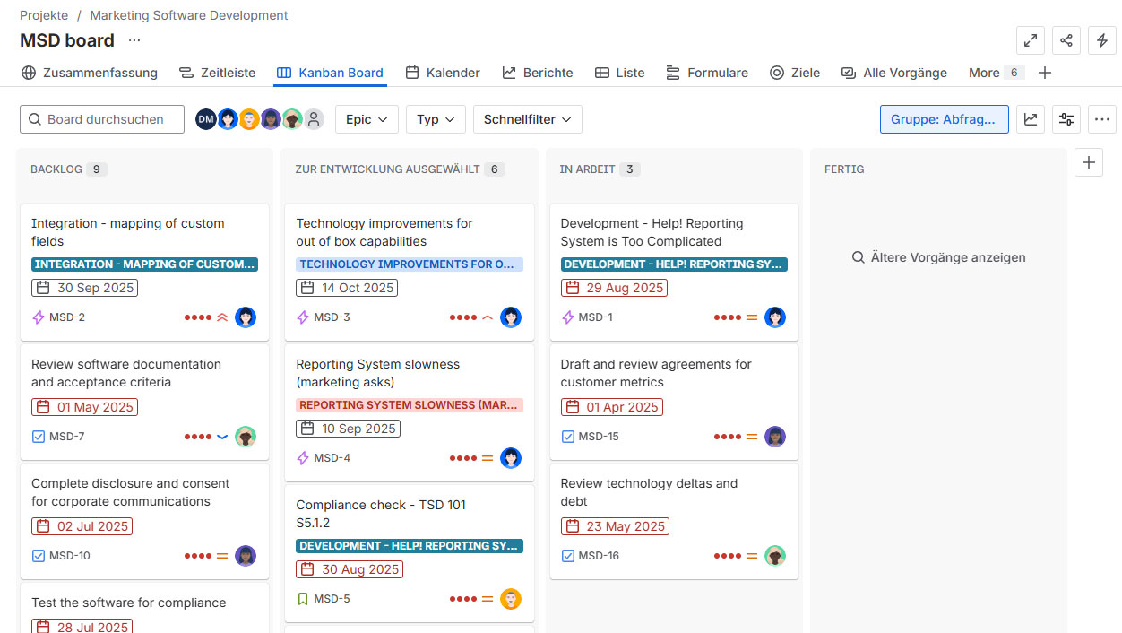Switch to the Liste tab
The height and width of the screenshot is (633, 1122).
620,73
